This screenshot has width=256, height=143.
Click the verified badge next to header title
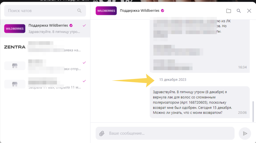click(x=163, y=10)
